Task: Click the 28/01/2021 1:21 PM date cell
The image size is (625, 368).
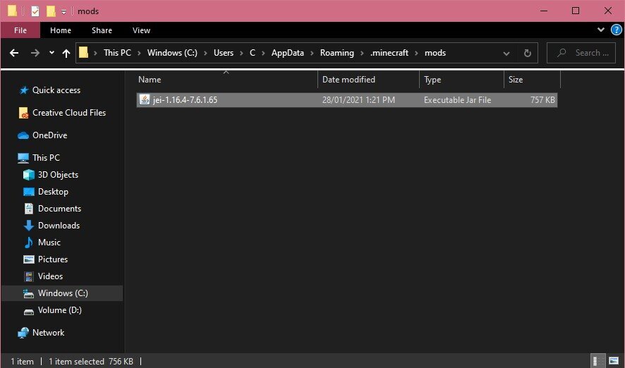Action: coord(358,100)
